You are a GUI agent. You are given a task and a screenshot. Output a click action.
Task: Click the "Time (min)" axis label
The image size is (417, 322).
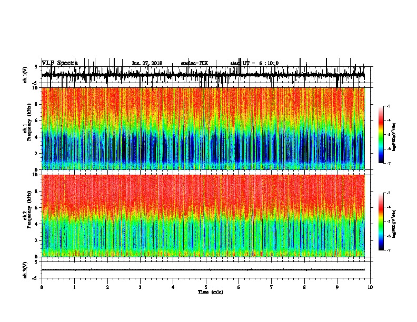click(211, 292)
